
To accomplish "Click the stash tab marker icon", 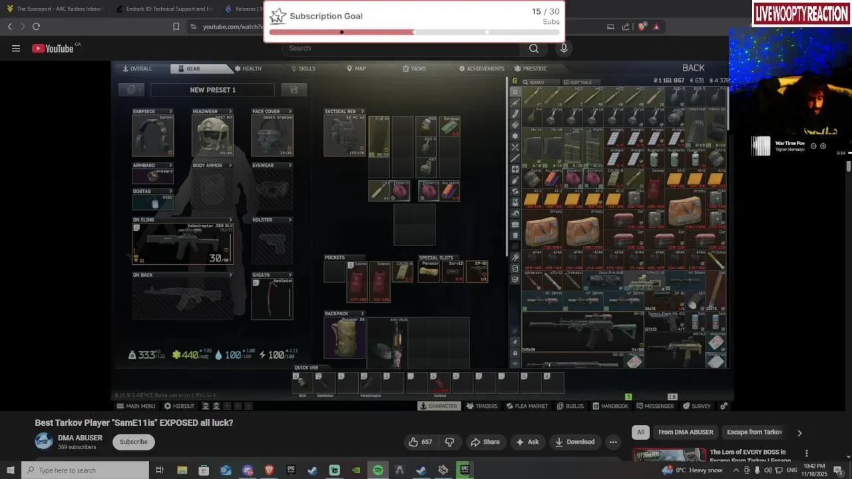I will coord(515,81).
